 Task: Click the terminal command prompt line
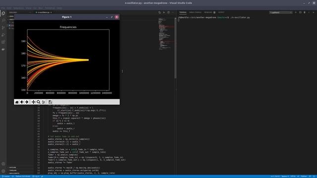[x=214, y=18]
